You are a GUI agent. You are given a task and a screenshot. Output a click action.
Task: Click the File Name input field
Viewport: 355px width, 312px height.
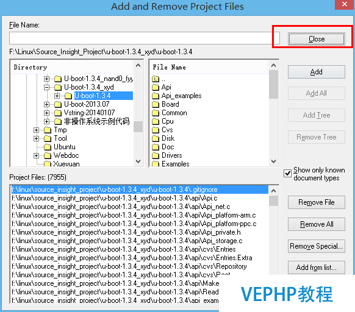145,38
